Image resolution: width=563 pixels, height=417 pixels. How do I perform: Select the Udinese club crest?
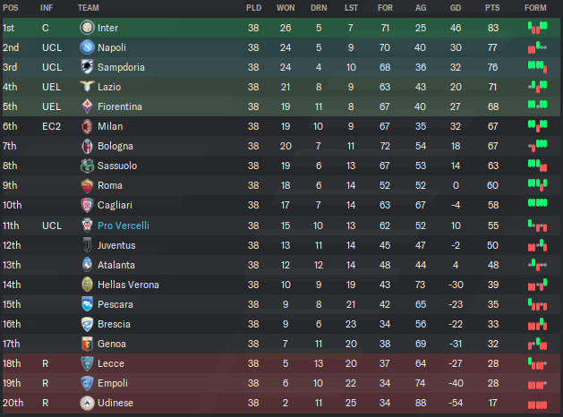pos(87,403)
